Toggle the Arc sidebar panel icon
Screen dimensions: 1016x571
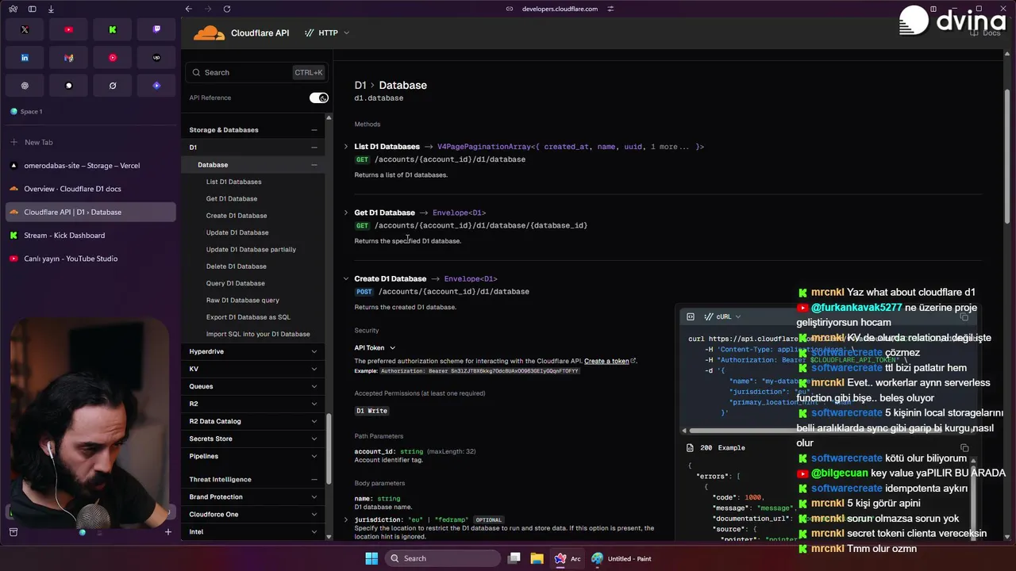point(32,9)
